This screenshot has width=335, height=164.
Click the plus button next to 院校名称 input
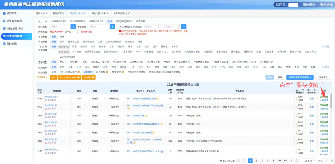[x=73, y=27]
